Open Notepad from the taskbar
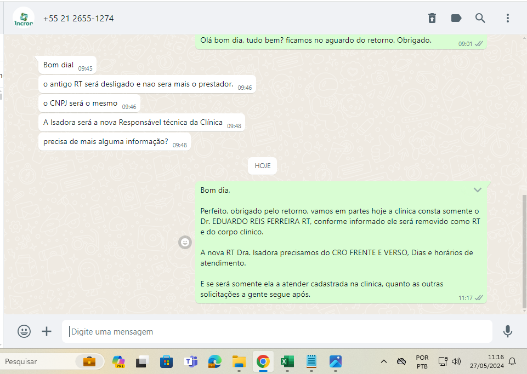The width and height of the screenshot is (527, 374). tap(311, 361)
